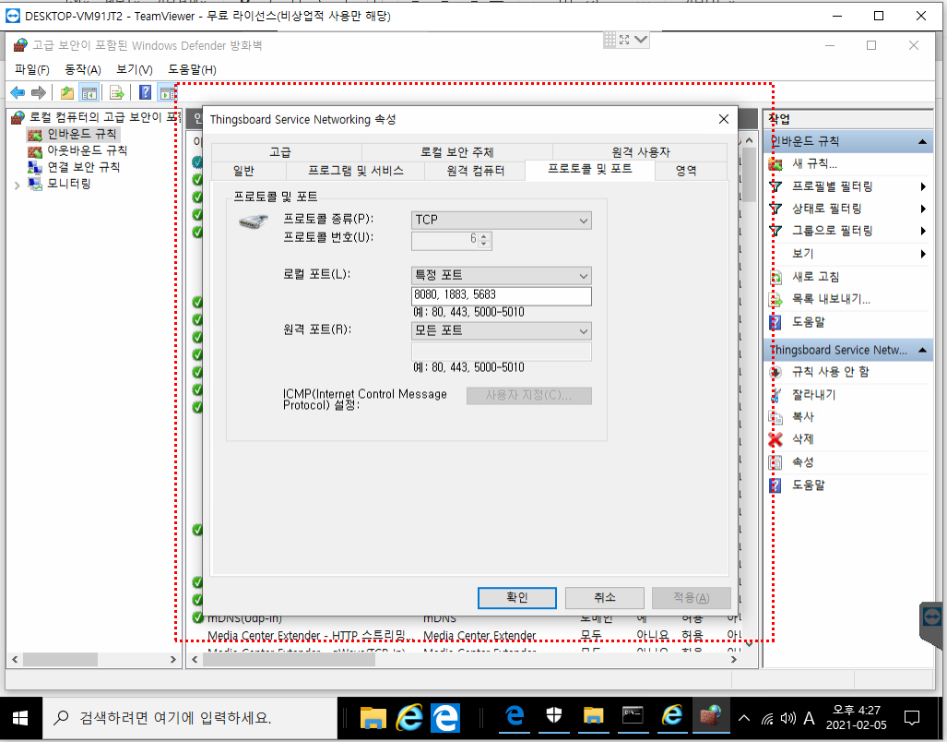Screen dimensions: 947x742
Task: Switch to the 고급 tab
Action: coord(280,152)
